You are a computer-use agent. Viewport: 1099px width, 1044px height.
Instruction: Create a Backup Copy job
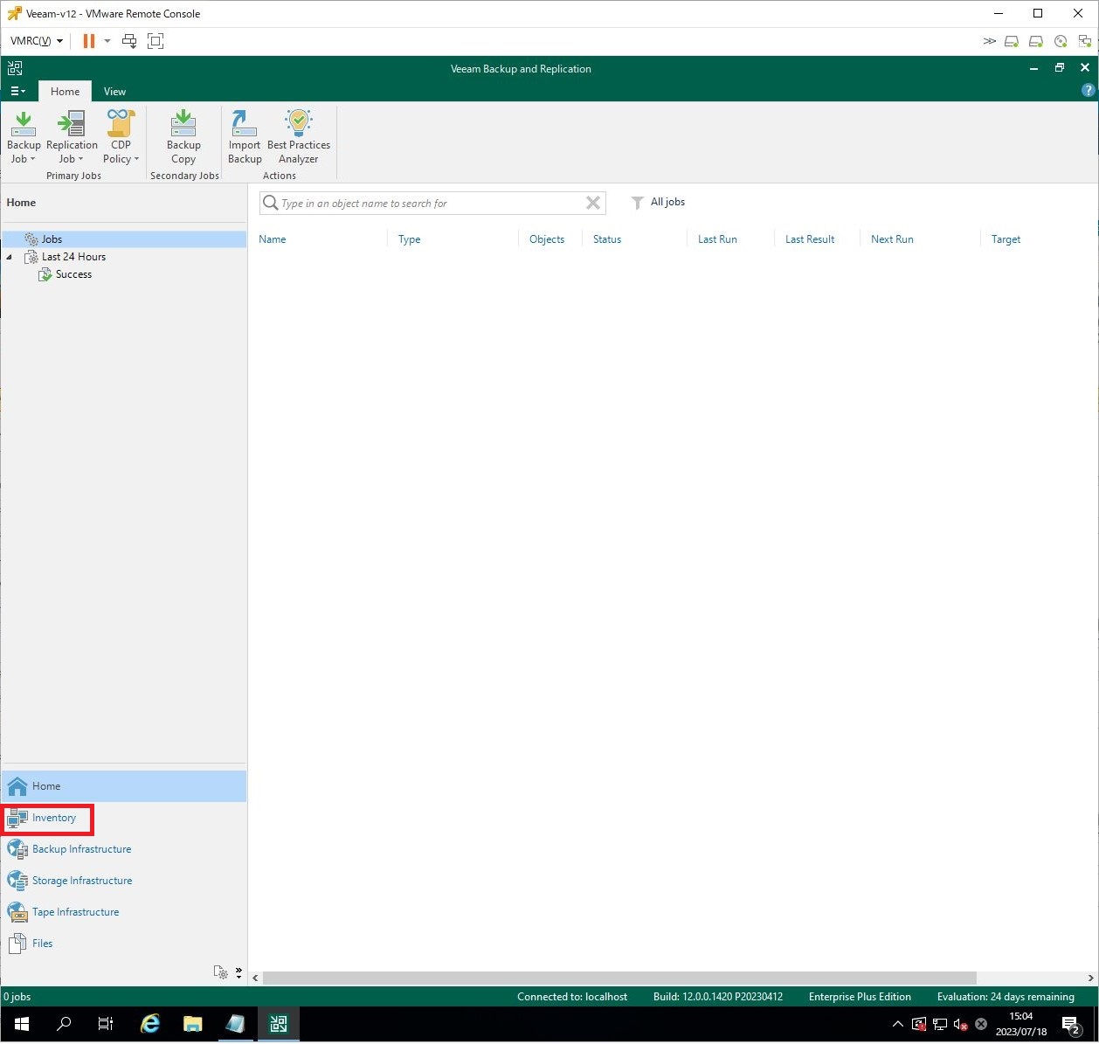click(x=183, y=137)
